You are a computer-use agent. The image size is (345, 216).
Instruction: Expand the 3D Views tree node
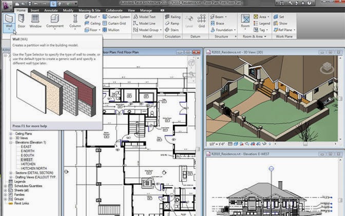[11, 138]
